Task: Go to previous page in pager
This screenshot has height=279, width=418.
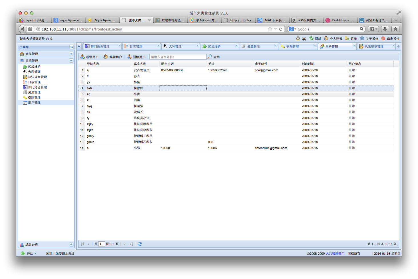Action: click(88, 244)
